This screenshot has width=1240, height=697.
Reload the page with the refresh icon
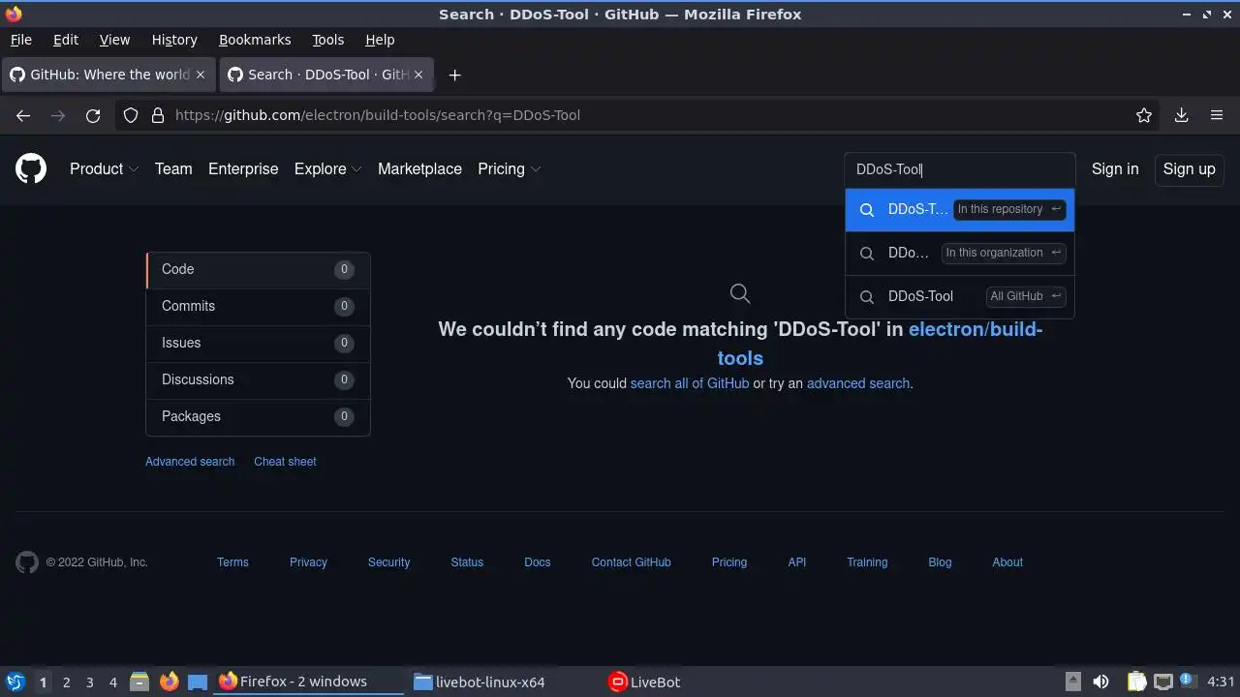point(93,115)
